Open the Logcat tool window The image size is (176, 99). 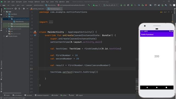pos(79,95)
